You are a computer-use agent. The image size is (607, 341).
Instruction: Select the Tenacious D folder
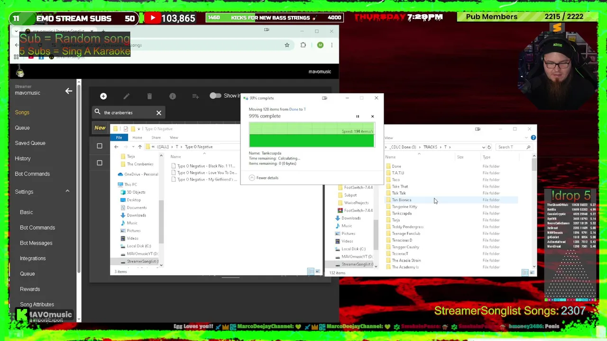(x=402, y=240)
